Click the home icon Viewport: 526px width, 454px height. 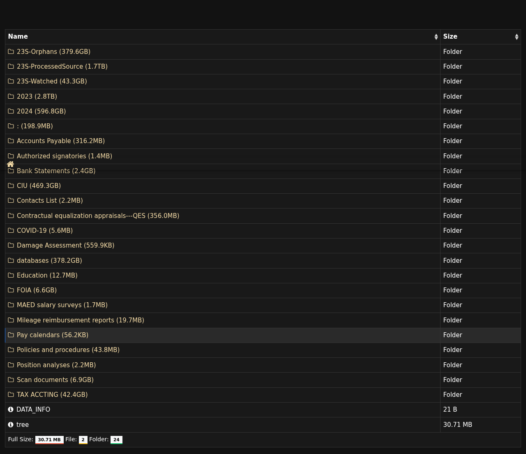pos(11,164)
